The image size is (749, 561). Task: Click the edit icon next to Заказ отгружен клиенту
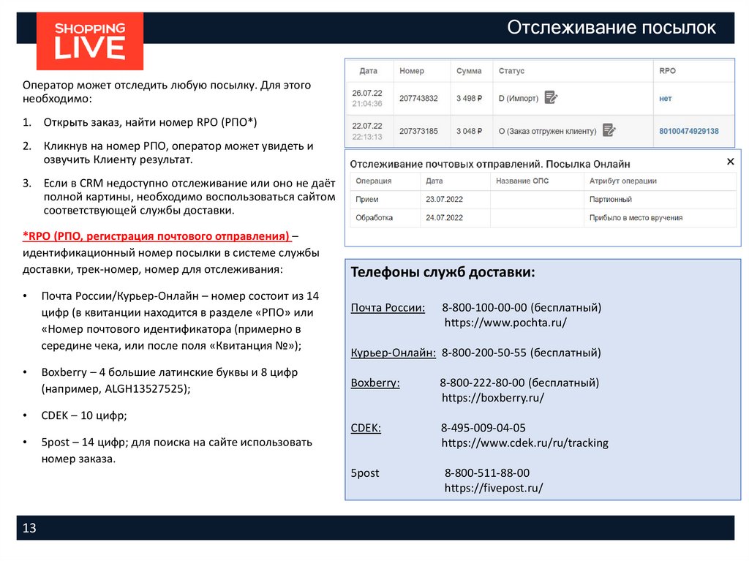609,130
